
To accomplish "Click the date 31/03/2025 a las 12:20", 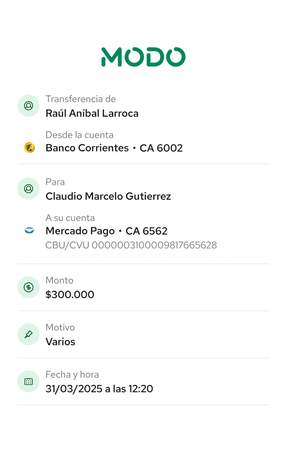I will click(x=99, y=389).
